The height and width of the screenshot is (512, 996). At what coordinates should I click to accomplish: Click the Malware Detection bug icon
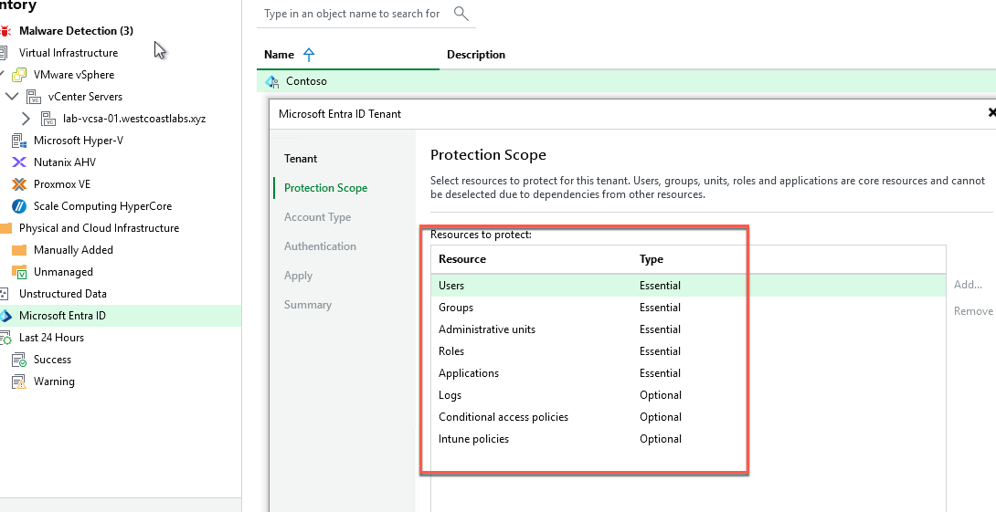click(x=5, y=31)
